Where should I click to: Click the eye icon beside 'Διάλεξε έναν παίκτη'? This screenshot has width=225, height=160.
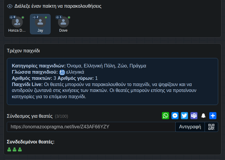point(10,6)
